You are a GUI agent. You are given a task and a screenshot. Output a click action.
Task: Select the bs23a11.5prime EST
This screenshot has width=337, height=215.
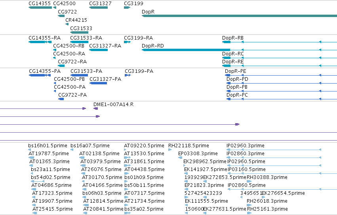click(x=32, y=173)
